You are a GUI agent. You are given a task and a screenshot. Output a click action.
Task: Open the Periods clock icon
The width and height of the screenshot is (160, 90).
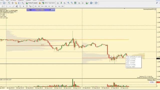point(91,3)
